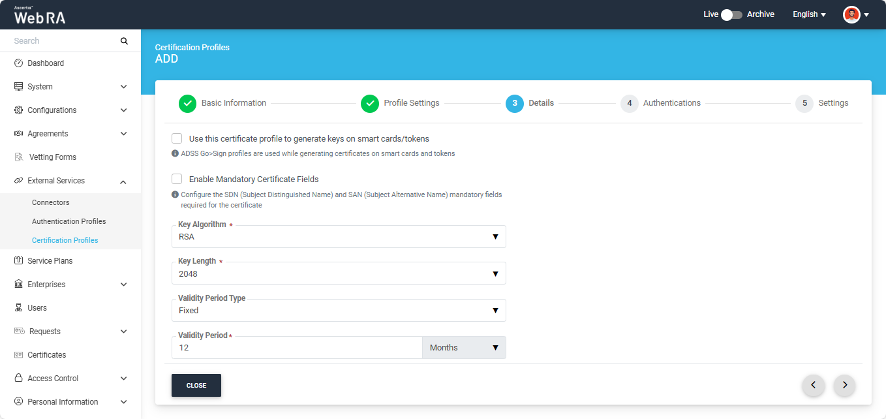Open the Key Algorithm dropdown
The height and width of the screenshot is (419, 886).
coord(339,237)
